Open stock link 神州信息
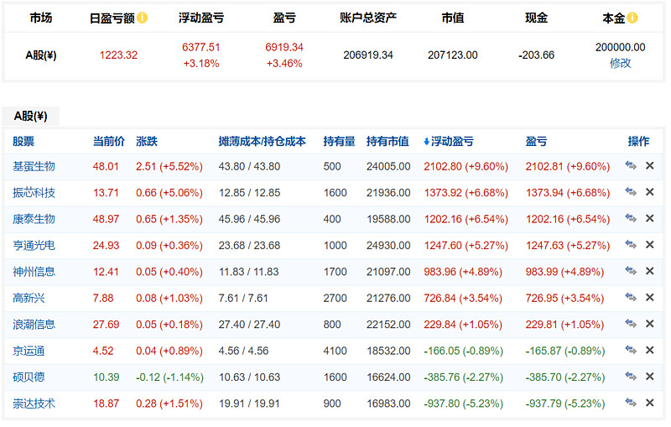This screenshot has width=671, height=427. pyautogui.click(x=34, y=272)
